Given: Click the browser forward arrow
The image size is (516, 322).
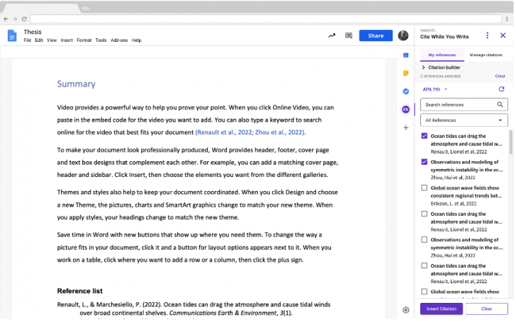Looking at the screenshot, I should tap(15, 19).
